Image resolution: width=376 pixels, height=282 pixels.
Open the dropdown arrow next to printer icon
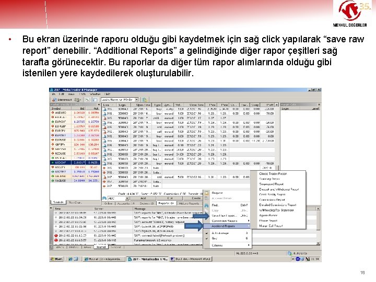pyautogui.click(x=80, y=100)
